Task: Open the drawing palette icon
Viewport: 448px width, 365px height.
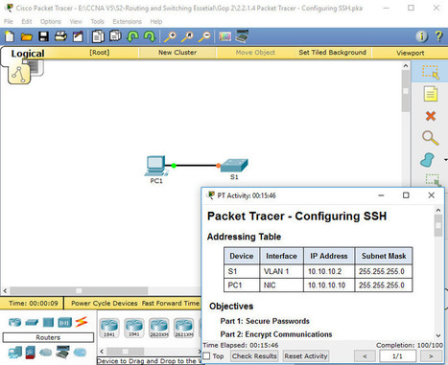Action: [x=224, y=36]
